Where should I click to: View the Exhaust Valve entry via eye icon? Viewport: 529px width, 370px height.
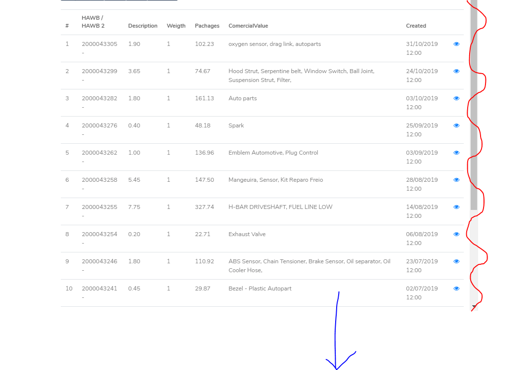456,234
